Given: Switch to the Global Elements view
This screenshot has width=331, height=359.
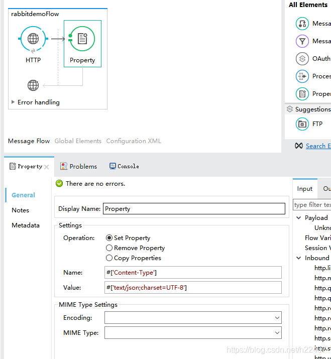Looking at the screenshot, I should point(78,141).
